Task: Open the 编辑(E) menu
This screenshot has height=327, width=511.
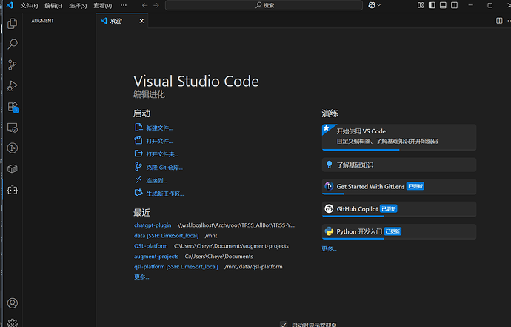Action: (53, 5)
